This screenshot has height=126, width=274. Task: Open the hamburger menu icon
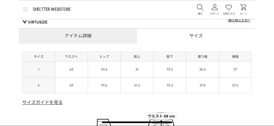tap(25, 9)
